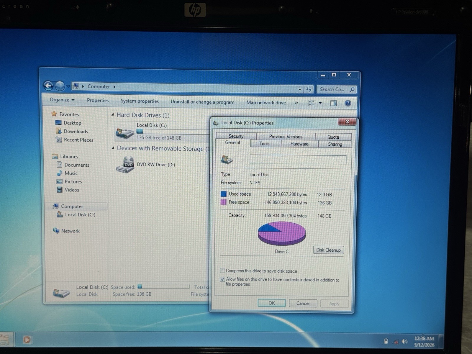
Task: Click the computer icon in the address bar
Action: coord(76,86)
